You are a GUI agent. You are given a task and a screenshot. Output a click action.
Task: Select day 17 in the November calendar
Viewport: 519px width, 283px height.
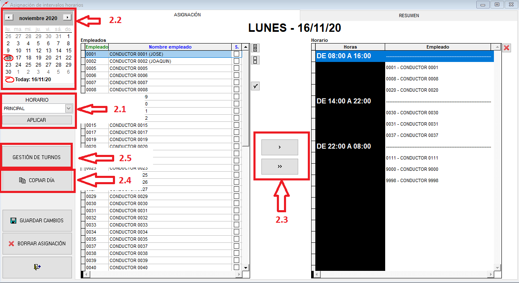[x=18, y=58]
